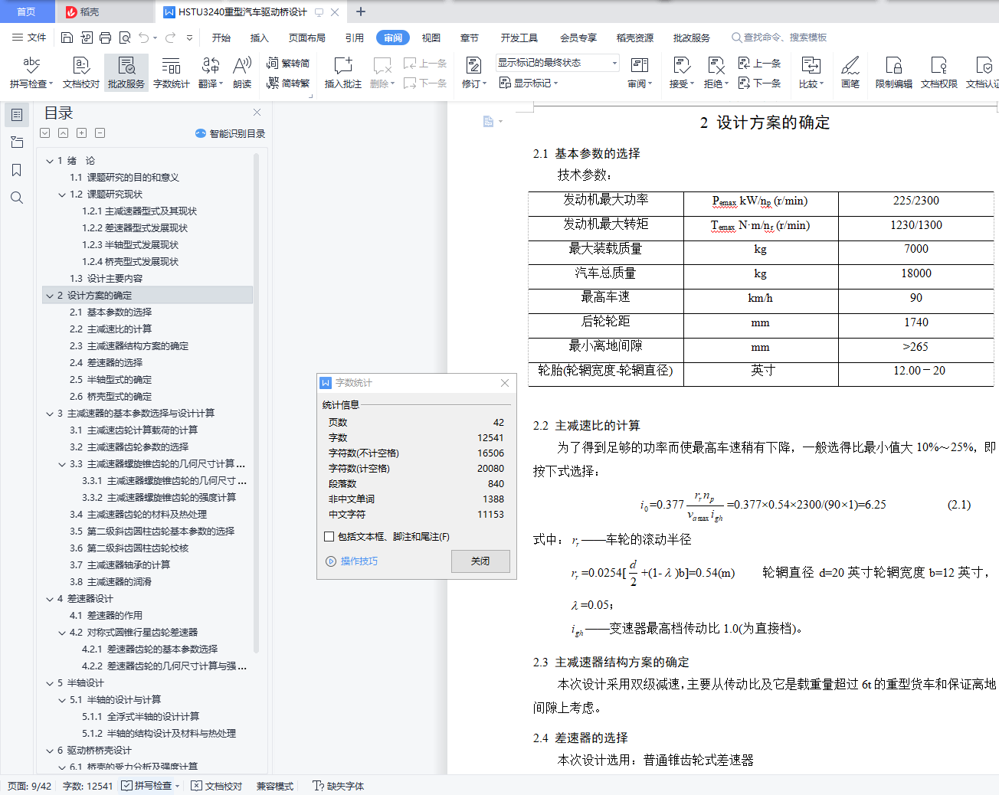Screen dimensions: 999x795
Task: Switch to the 插入 ribbon tab
Action: 260,38
